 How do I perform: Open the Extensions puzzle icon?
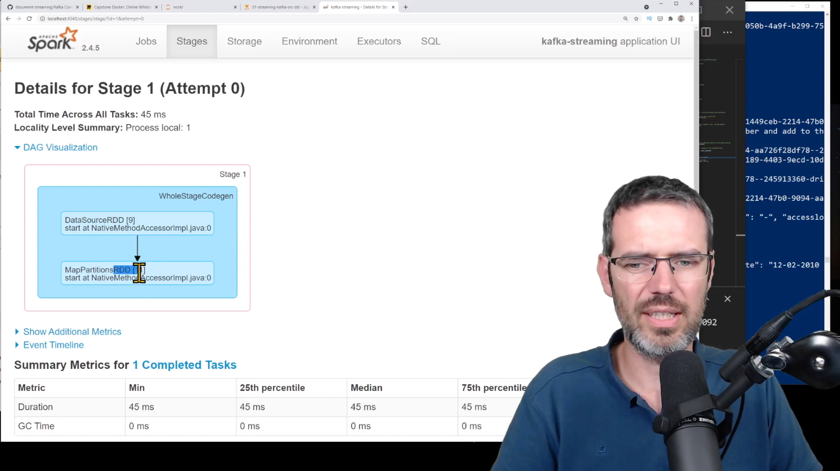pos(670,18)
